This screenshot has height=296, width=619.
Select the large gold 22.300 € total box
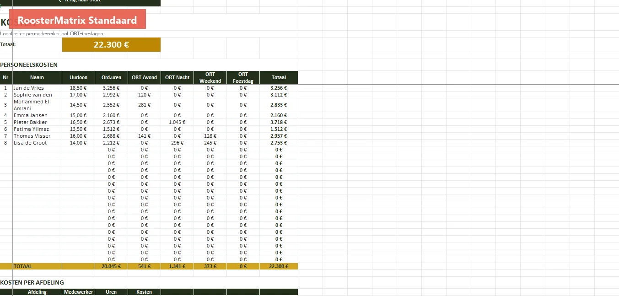coord(111,45)
